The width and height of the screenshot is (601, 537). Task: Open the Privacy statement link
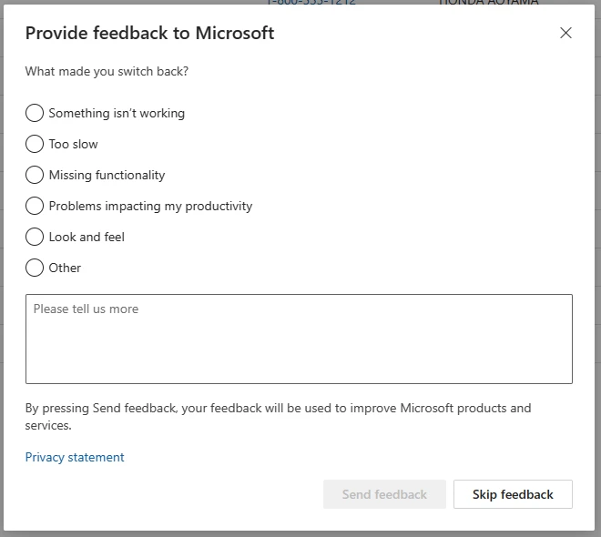[75, 457]
